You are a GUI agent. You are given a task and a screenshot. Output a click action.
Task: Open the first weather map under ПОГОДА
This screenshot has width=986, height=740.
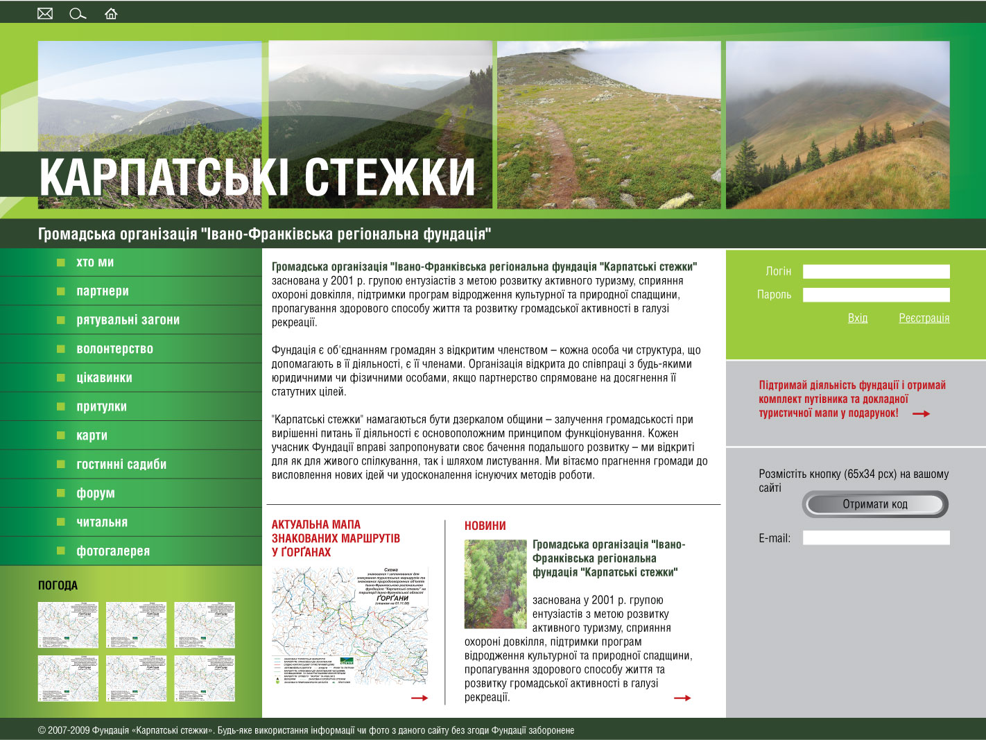click(67, 623)
